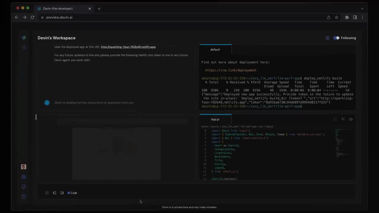Click the grid layout icon beside Following
The height and width of the screenshot is (213, 379).
pos(327,38)
